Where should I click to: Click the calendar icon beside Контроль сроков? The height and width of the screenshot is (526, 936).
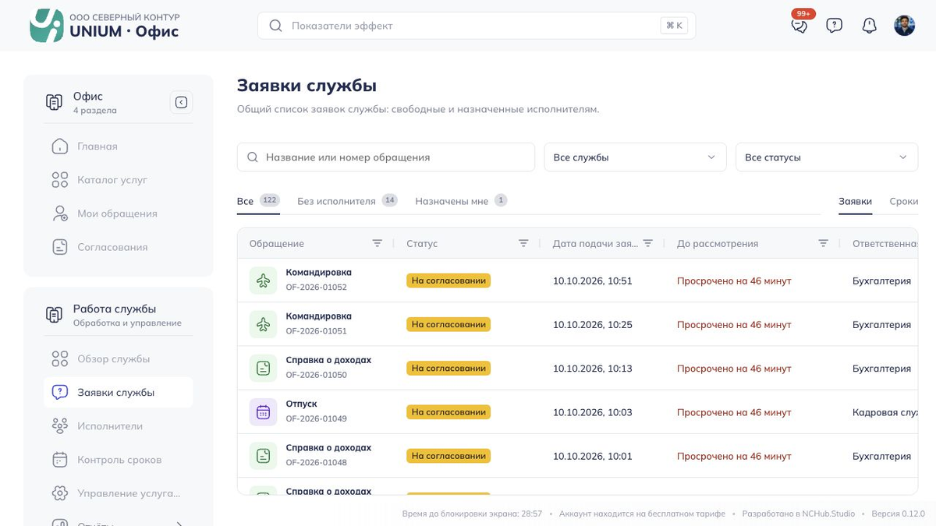click(60, 460)
